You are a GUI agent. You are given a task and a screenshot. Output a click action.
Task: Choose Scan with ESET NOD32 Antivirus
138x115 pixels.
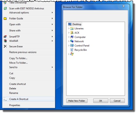coord(27,8)
